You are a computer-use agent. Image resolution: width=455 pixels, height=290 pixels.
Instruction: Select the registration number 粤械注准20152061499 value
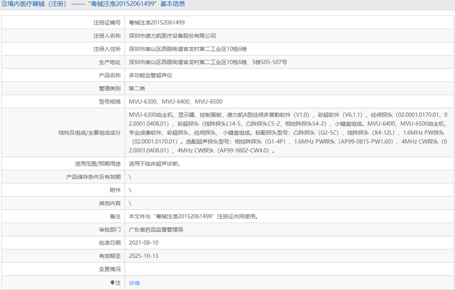click(x=157, y=22)
